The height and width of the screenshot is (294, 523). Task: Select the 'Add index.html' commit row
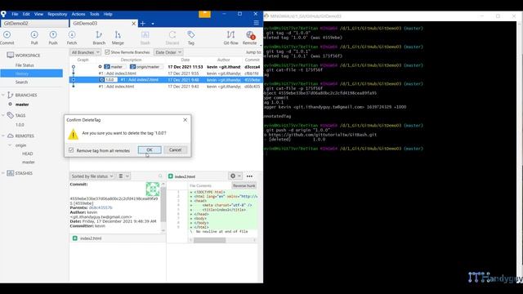166,87
